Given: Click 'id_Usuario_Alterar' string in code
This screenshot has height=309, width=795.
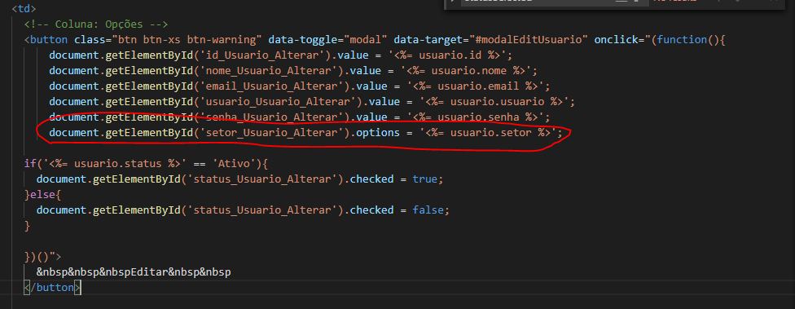Looking at the screenshot, I should [x=262, y=55].
